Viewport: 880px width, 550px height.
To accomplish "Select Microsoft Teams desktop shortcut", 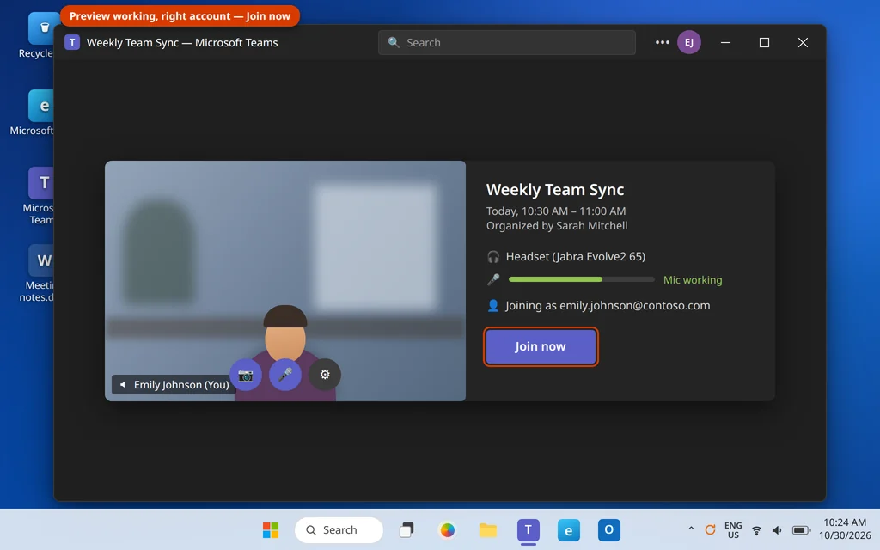I will (x=40, y=196).
